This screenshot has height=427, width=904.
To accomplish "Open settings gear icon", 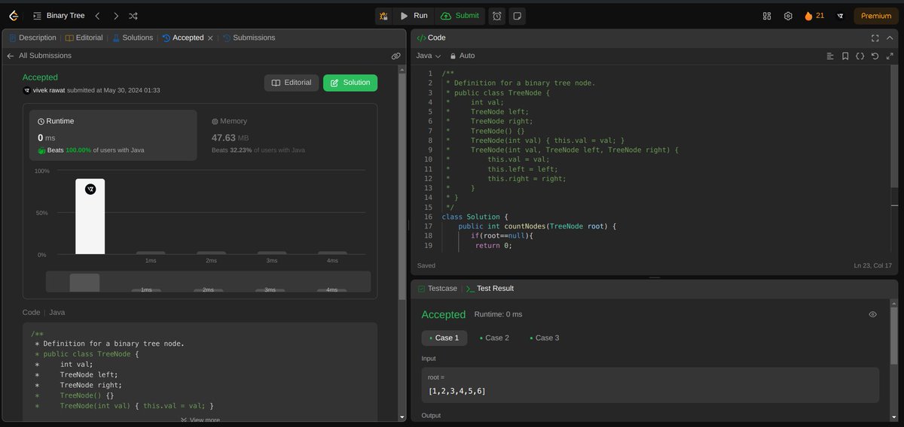I will point(788,15).
